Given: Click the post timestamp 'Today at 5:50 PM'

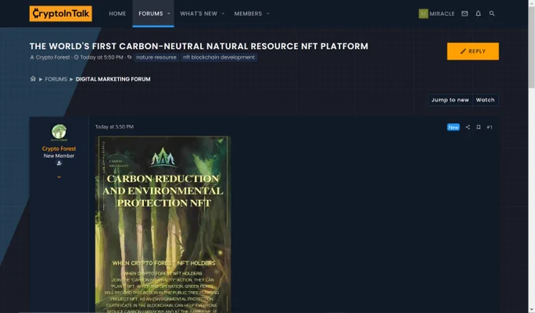Looking at the screenshot, I should [x=114, y=126].
